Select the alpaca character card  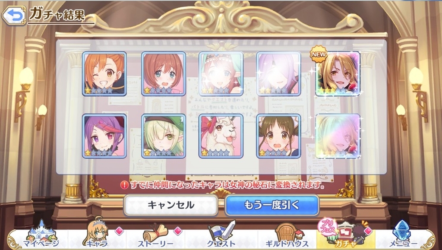pos(221,136)
